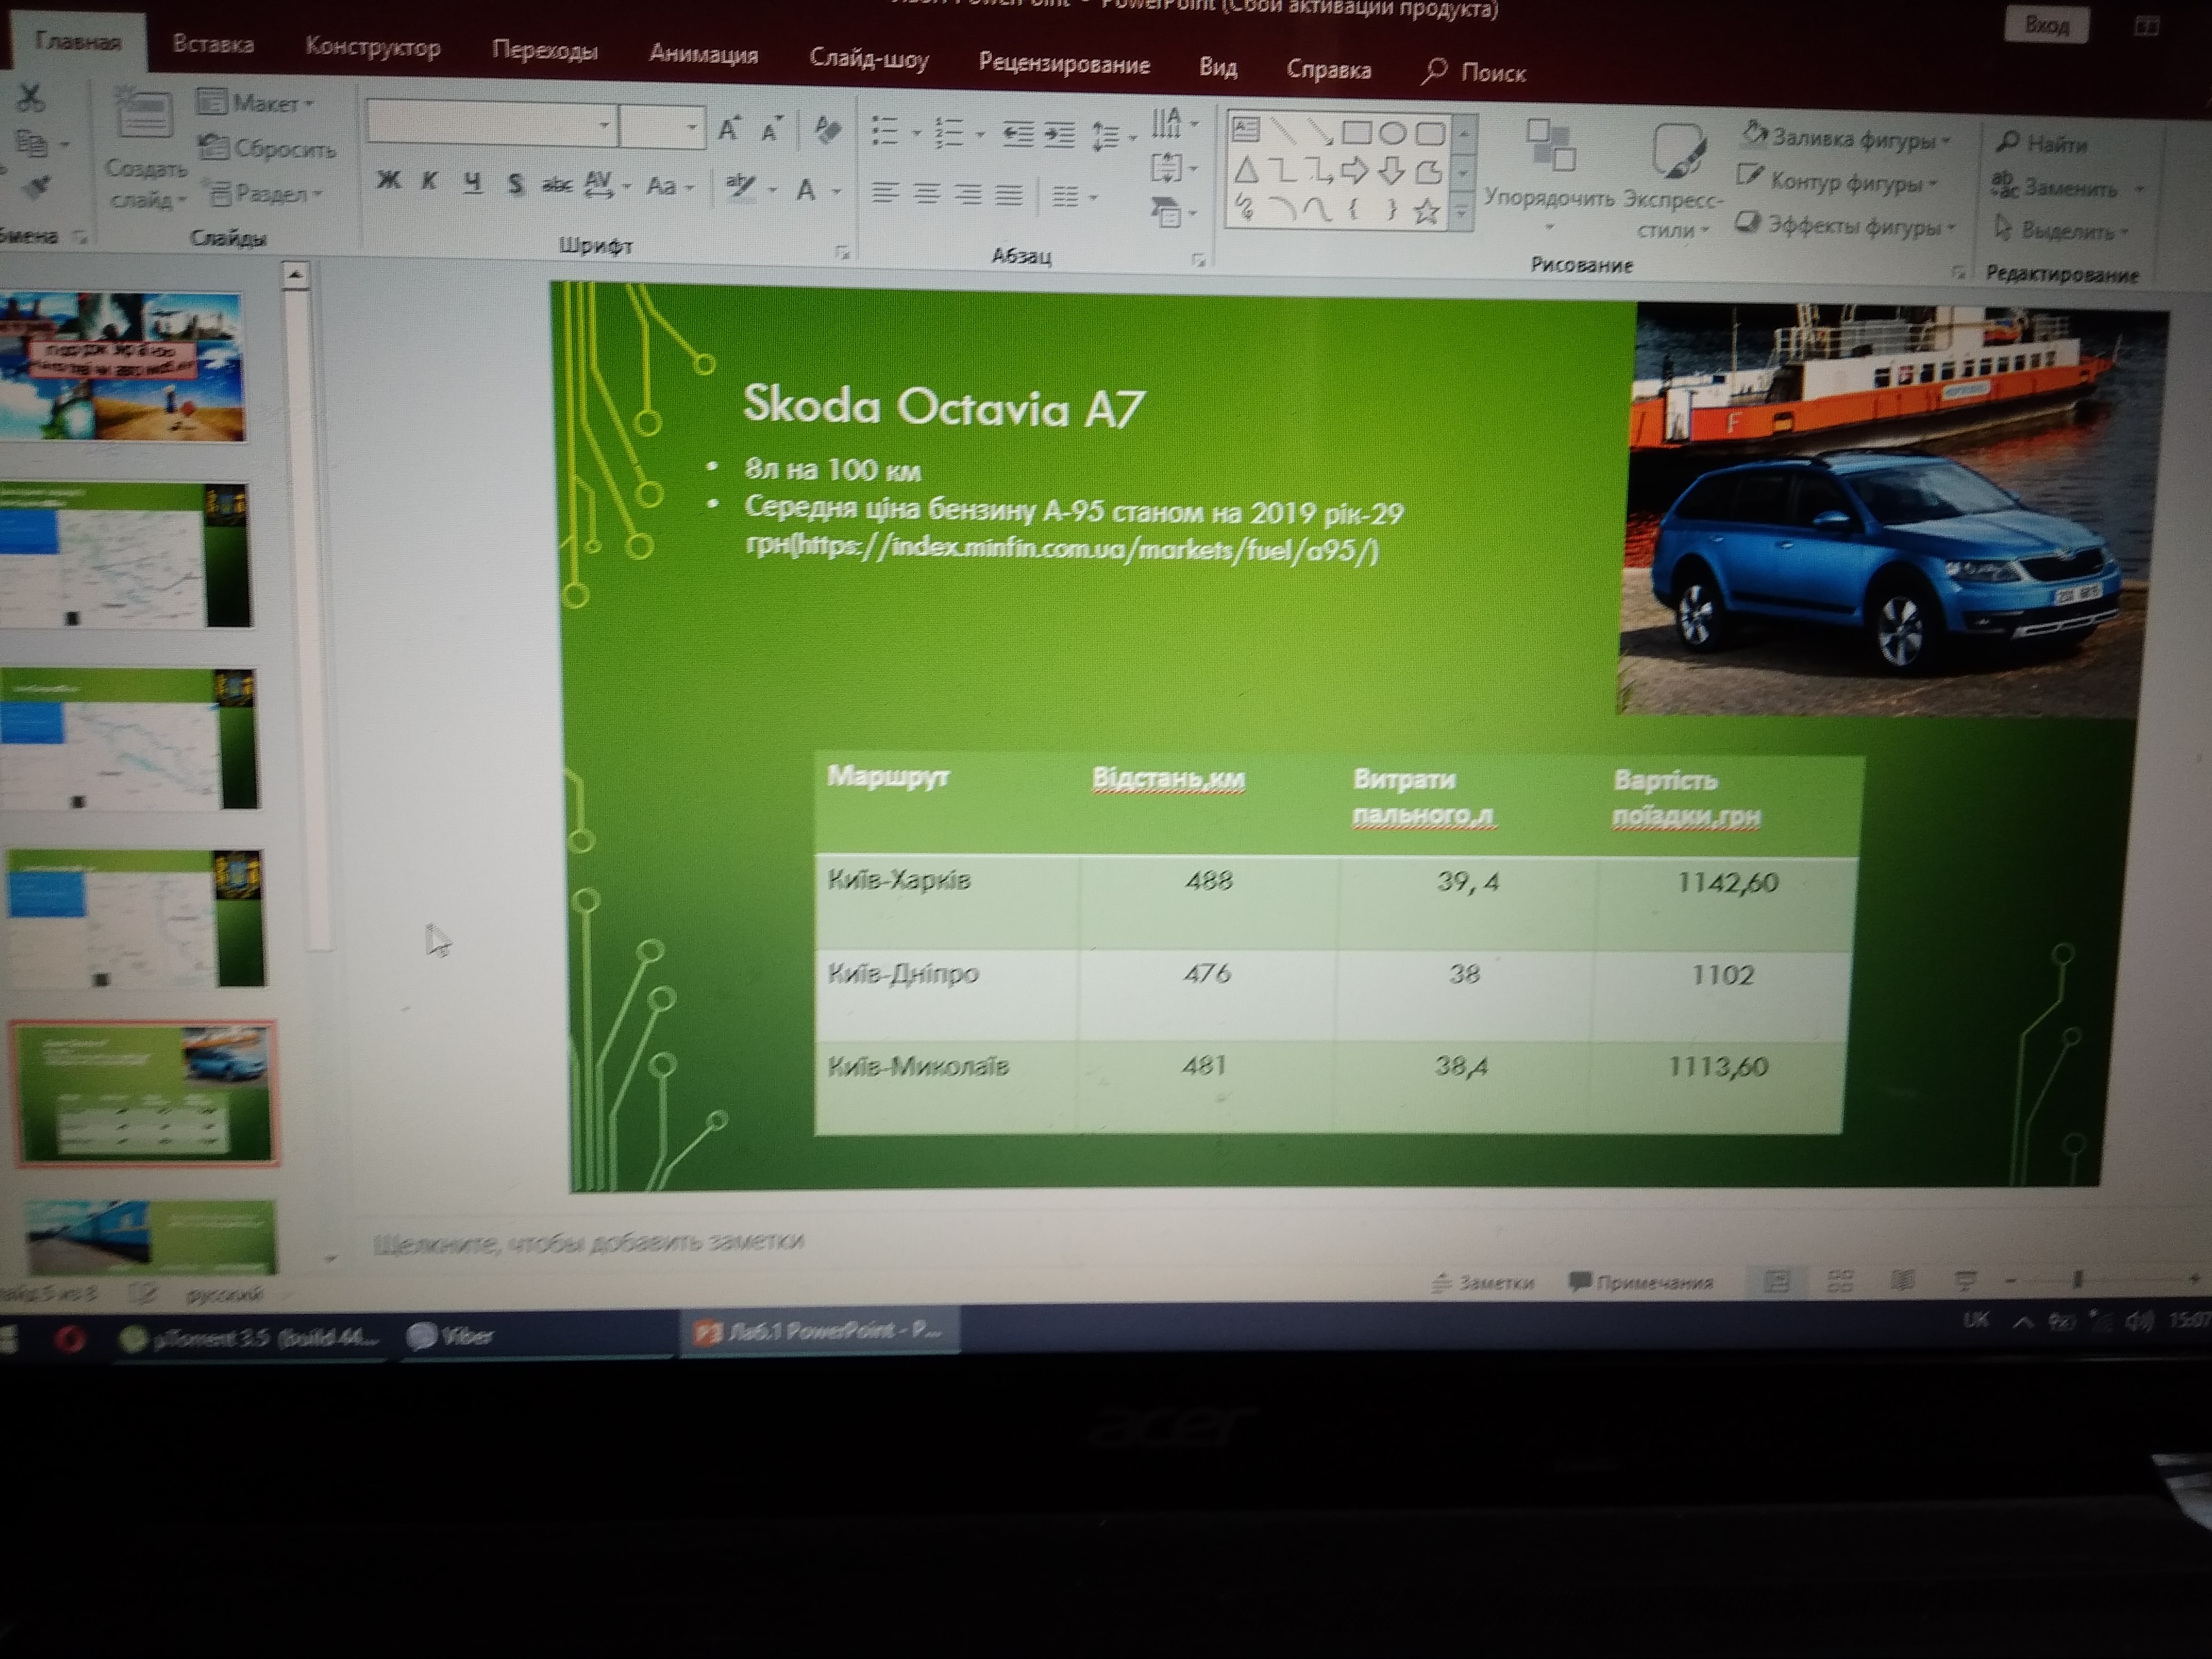Clear all text formatting icon
The width and height of the screenshot is (2212, 1659).
pyautogui.click(x=827, y=131)
